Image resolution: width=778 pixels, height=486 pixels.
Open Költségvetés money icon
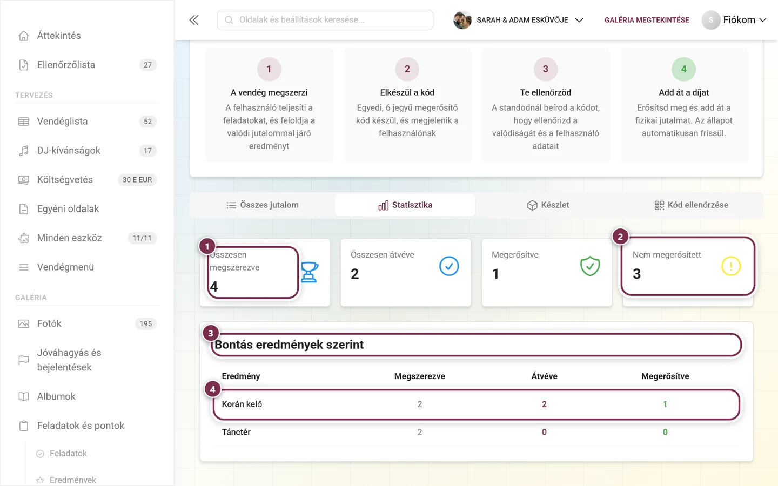click(24, 180)
